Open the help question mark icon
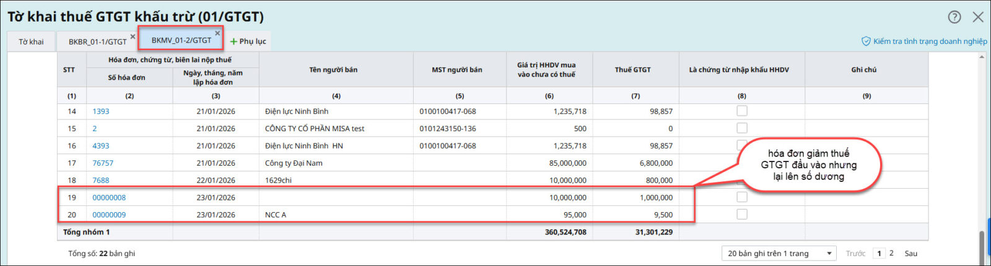 pos(954,17)
